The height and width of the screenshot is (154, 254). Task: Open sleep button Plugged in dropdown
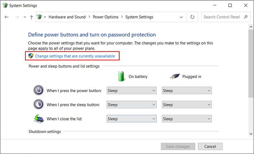point(187,105)
